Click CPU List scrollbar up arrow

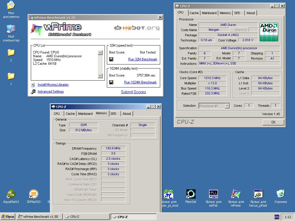pyautogui.click(x=100, y=52)
